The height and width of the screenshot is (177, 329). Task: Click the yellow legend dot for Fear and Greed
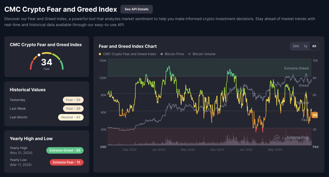(100, 54)
